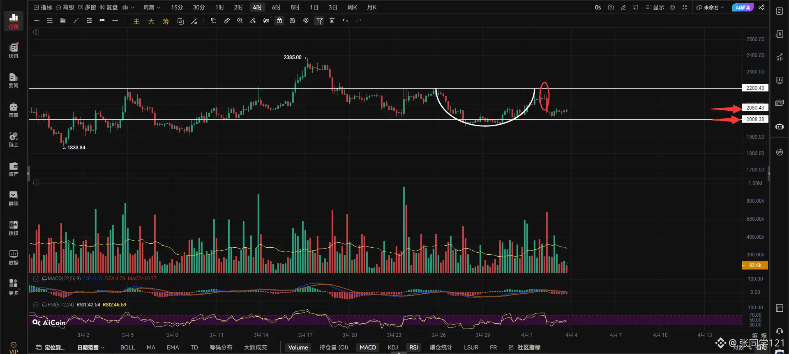Open the 策略 strategy sidebar icon
This screenshot has width=789, height=354.
point(14,109)
